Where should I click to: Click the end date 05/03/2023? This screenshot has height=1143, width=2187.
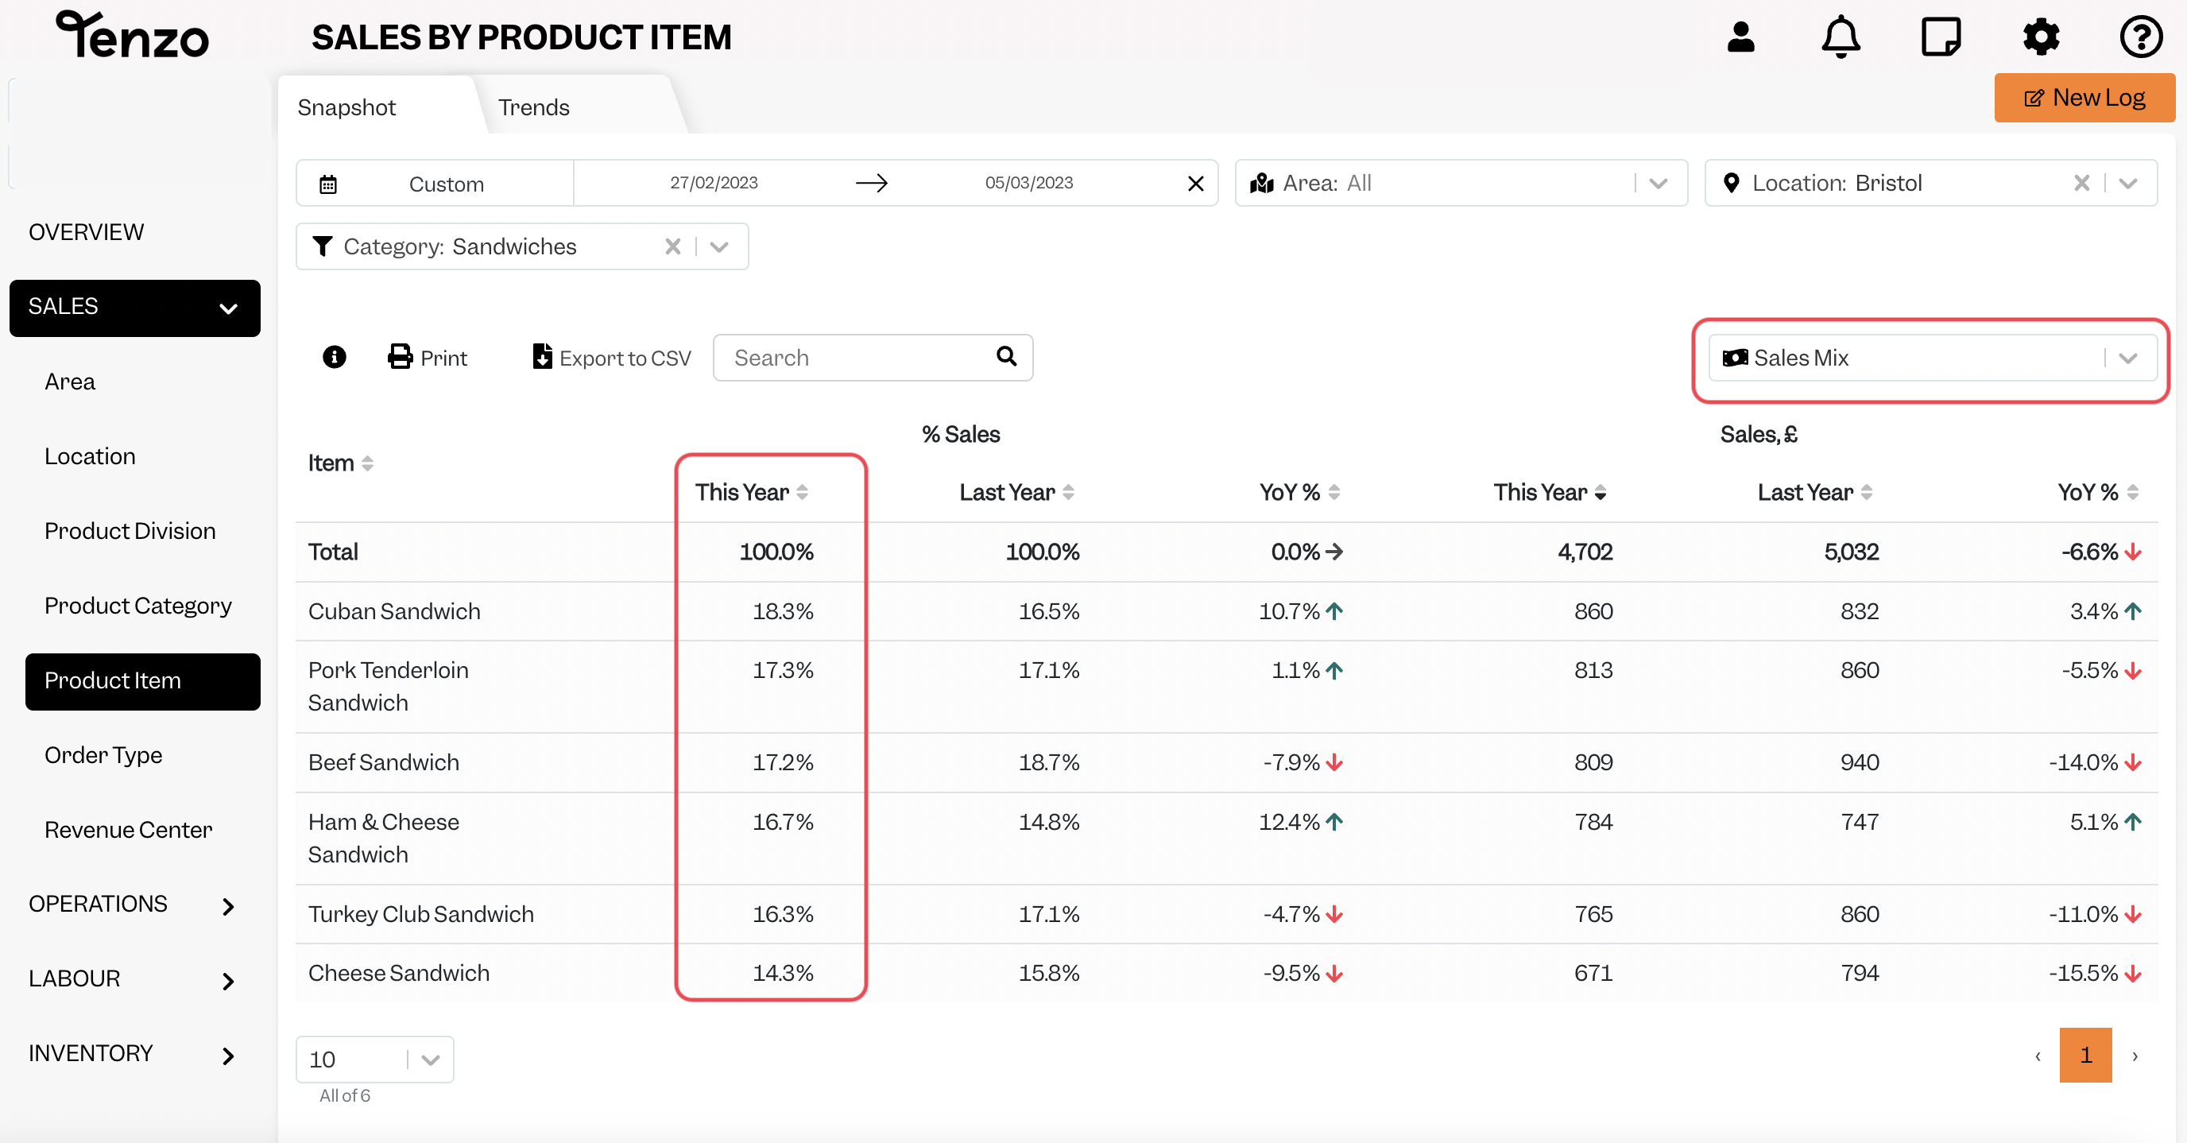[x=1029, y=184]
